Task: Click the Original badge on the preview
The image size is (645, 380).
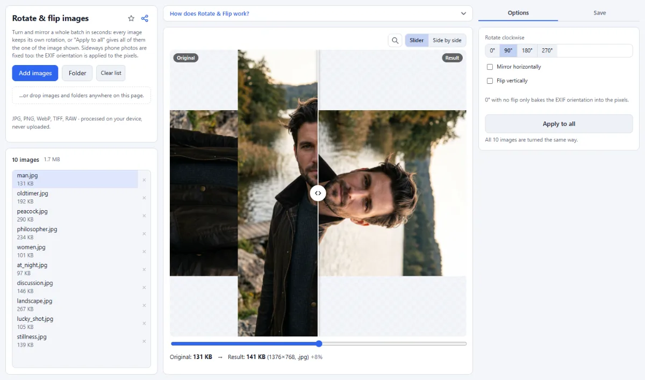Action: click(x=186, y=58)
